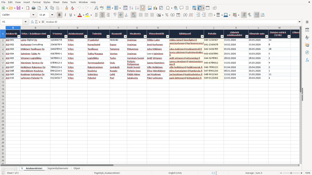Toggle Align Left button

(96, 15)
